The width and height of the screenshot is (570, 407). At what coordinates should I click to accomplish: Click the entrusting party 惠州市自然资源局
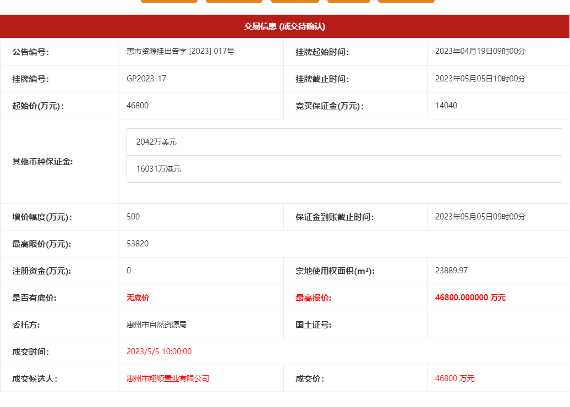pos(156,324)
